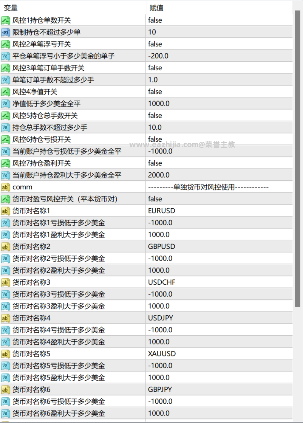Edit the value 10 for 限制持仓不超过多少单
This screenshot has height=423, width=303.
152,32
